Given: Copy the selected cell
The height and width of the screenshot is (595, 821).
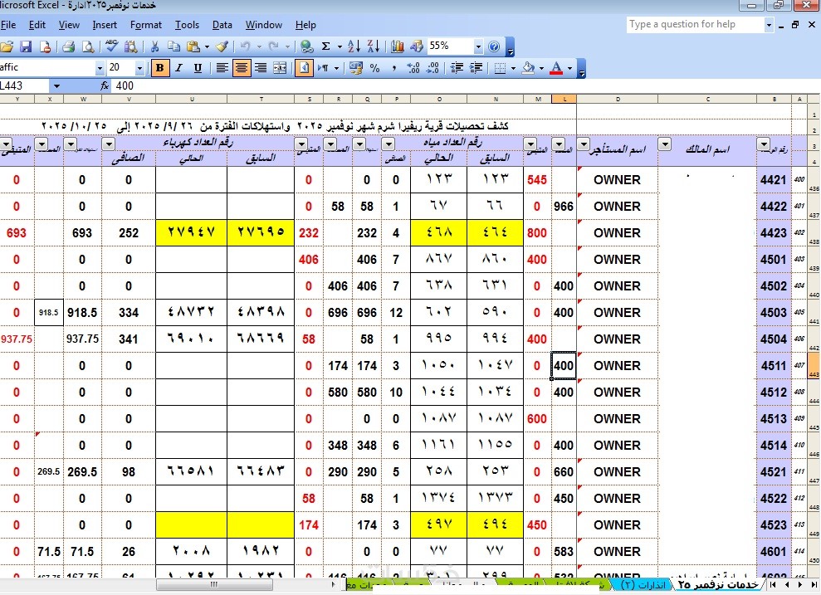Looking at the screenshot, I should [x=173, y=46].
